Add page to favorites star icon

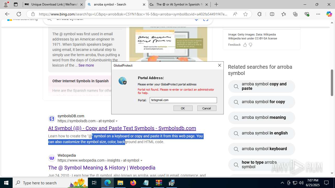[245, 14]
